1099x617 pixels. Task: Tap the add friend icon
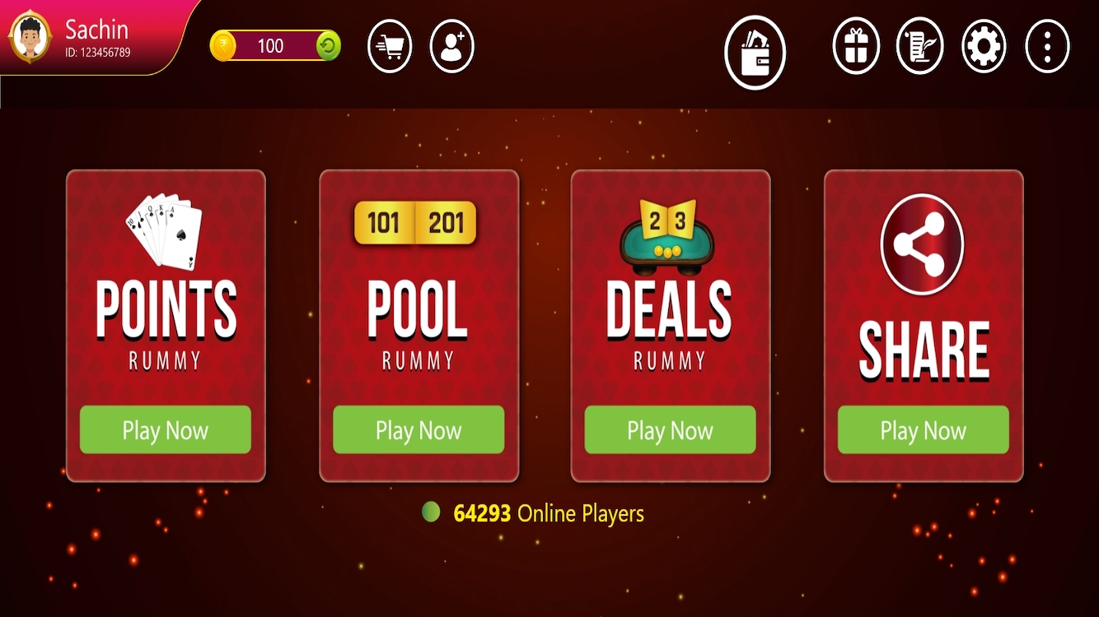[x=452, y=46]
